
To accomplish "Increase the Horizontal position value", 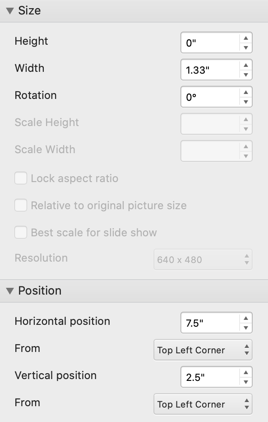I will (246, 319).
